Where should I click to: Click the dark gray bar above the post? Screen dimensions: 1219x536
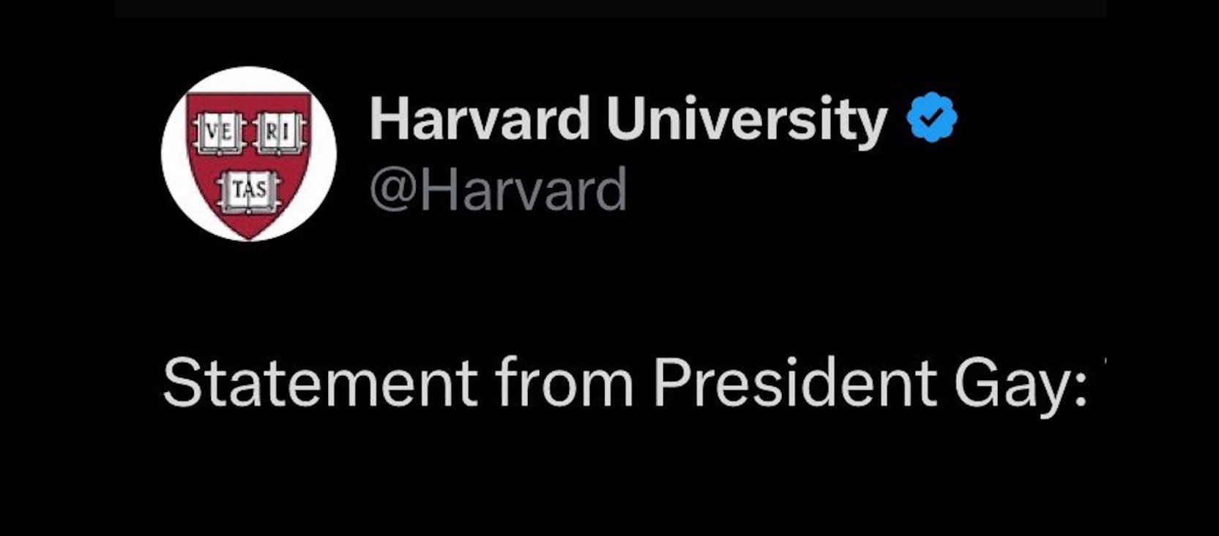click(609, 7)
